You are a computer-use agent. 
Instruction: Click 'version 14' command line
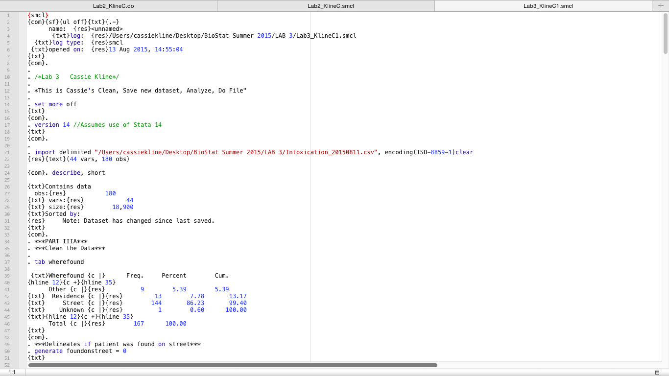(52, 125)
